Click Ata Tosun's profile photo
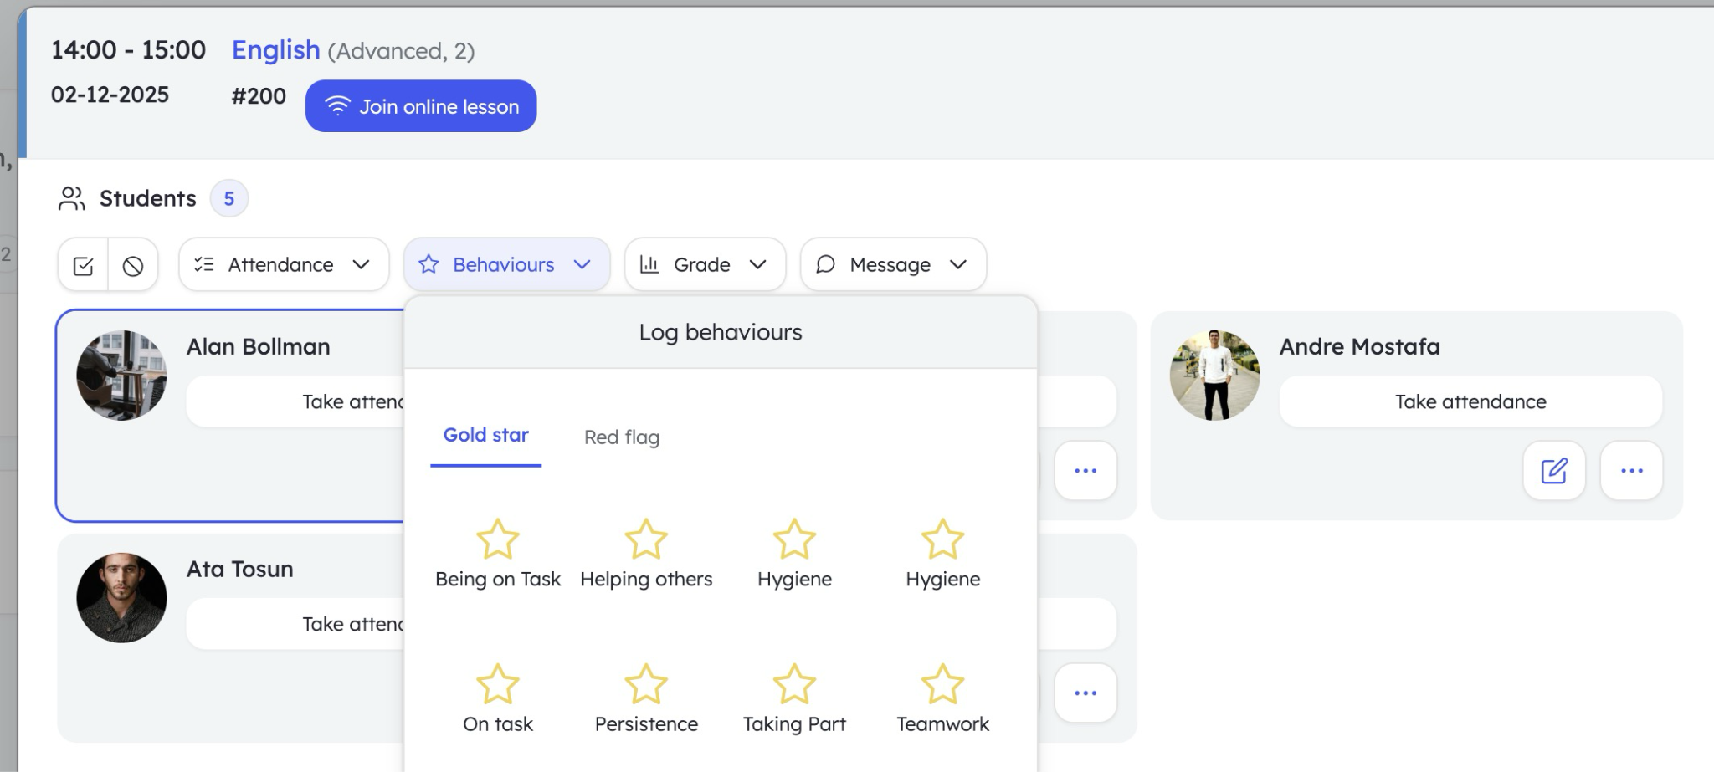 (x=121, y=596)
